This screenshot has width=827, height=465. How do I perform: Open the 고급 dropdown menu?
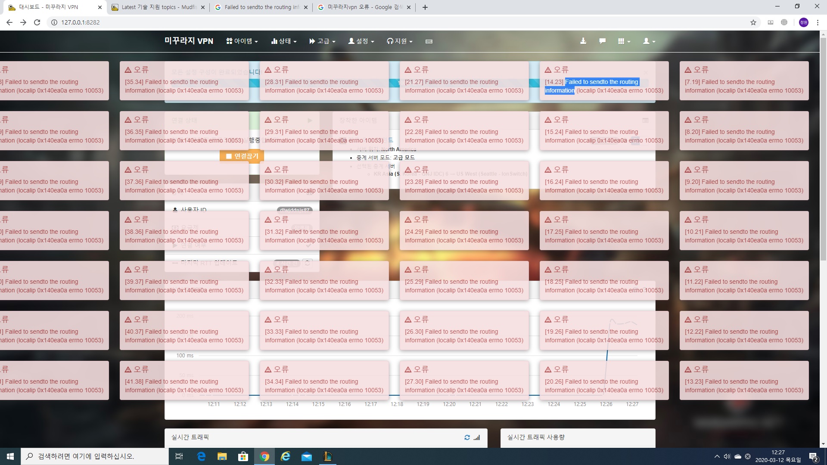pos(322,41)
